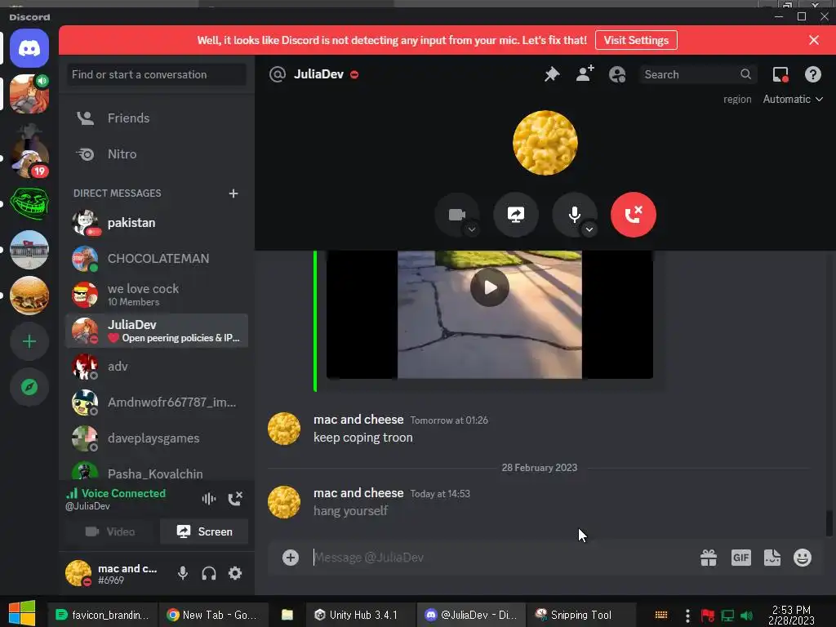
Task: Open attachment plus button in message bar
Action: (x=291, y=558)
